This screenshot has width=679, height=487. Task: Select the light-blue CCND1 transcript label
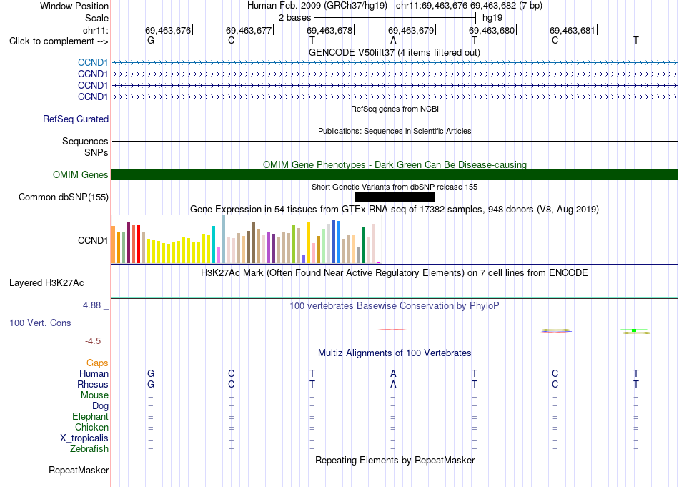pos(93,63)
